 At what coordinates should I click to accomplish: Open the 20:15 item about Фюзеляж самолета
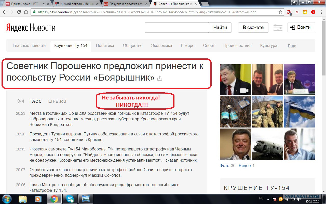[x=113, y=155]
